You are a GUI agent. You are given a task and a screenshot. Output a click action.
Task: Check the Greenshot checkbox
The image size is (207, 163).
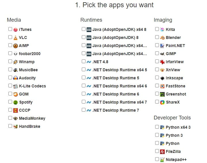coord(157,94)
